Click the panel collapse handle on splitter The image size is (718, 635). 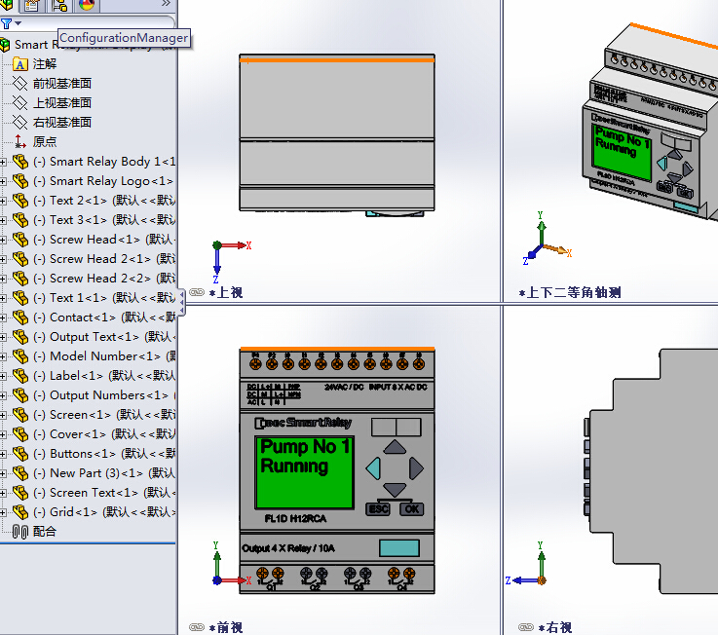tap(181, 302)
